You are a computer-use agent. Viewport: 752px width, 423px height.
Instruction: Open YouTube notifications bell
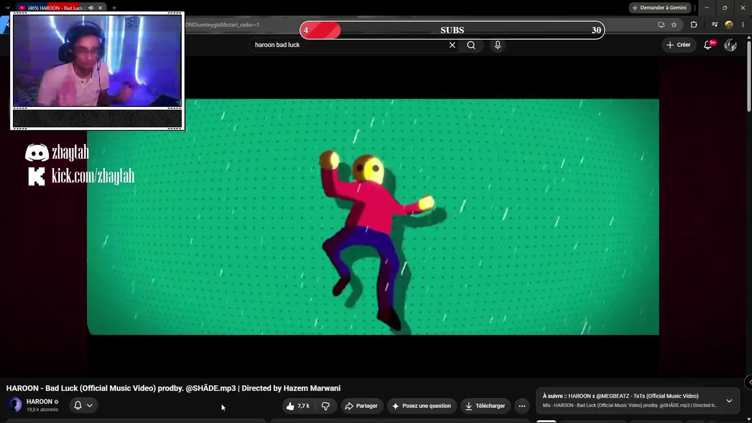point(709,45)
